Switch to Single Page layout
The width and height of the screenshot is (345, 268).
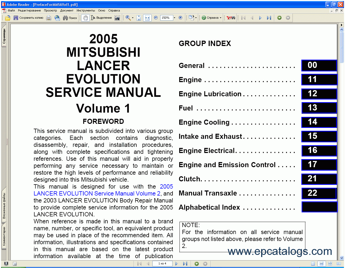[313, 264]
